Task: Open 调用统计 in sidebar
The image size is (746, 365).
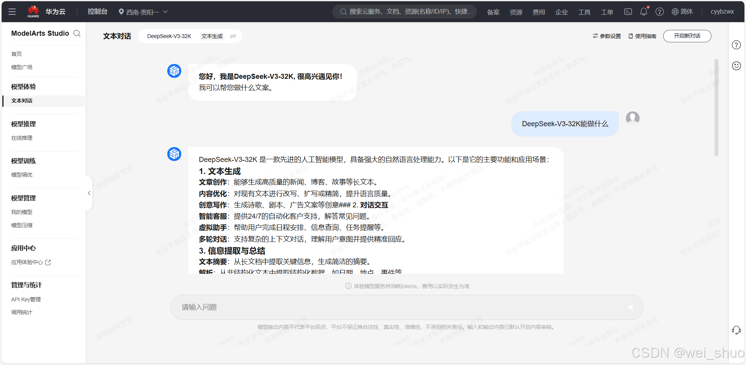Action: 22,312
